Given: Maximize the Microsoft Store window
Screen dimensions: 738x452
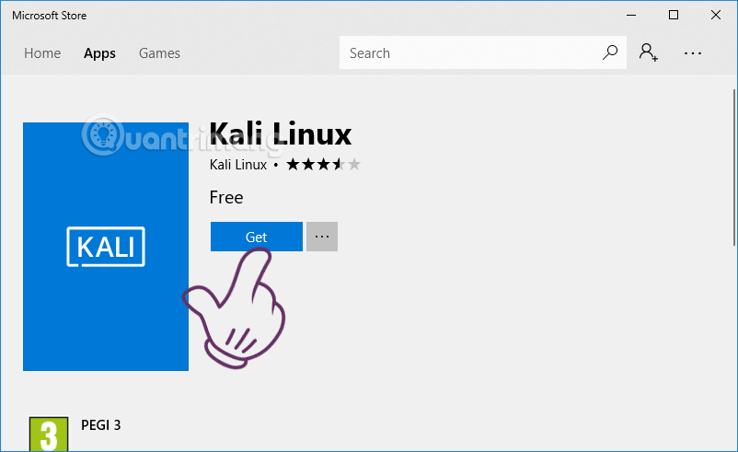Looking at the screenshot, I should point(674,15).
